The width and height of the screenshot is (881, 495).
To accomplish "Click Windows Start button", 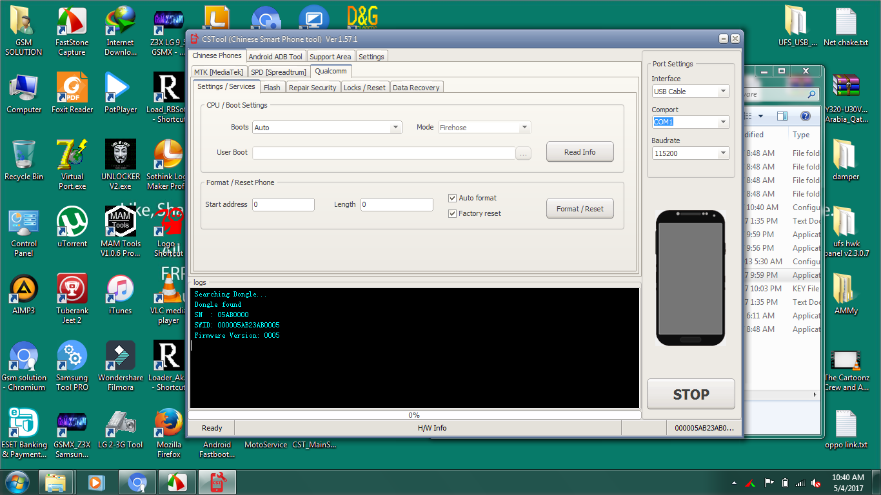I will [x=17, y=482].
